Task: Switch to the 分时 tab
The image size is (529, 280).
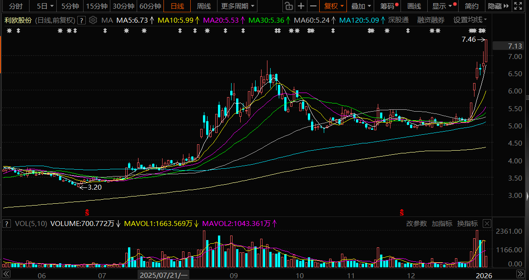Action: tap(15, 6)
